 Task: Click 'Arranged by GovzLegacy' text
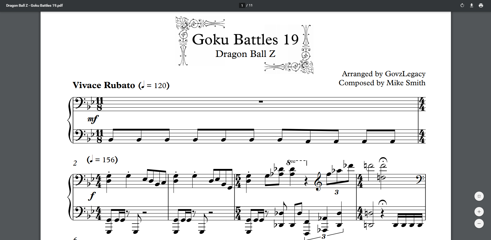tap(383, 74)
